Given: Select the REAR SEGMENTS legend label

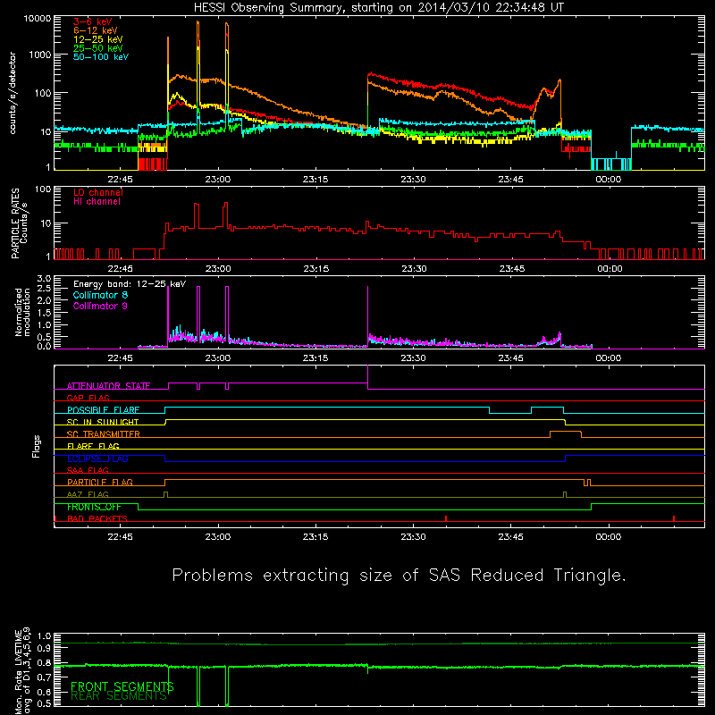Looking at the screenshot, I should pyautogui.click(x=119, y=695).
